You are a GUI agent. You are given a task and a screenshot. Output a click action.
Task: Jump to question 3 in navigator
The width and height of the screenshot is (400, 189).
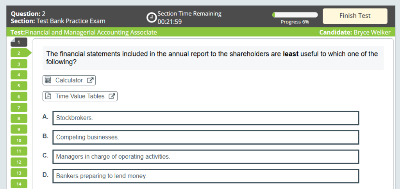pyautogui.click(x=19, y=64)
